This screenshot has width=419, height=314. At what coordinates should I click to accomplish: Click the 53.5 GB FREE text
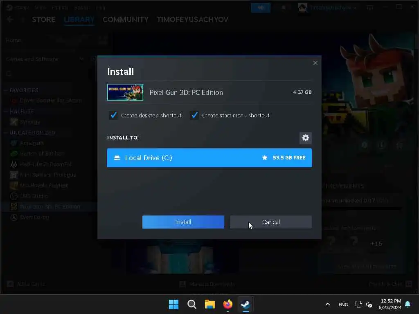pyautogui.click(x=289, y=158)
